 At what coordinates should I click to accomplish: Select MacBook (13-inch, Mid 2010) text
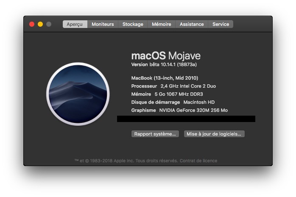165,78
